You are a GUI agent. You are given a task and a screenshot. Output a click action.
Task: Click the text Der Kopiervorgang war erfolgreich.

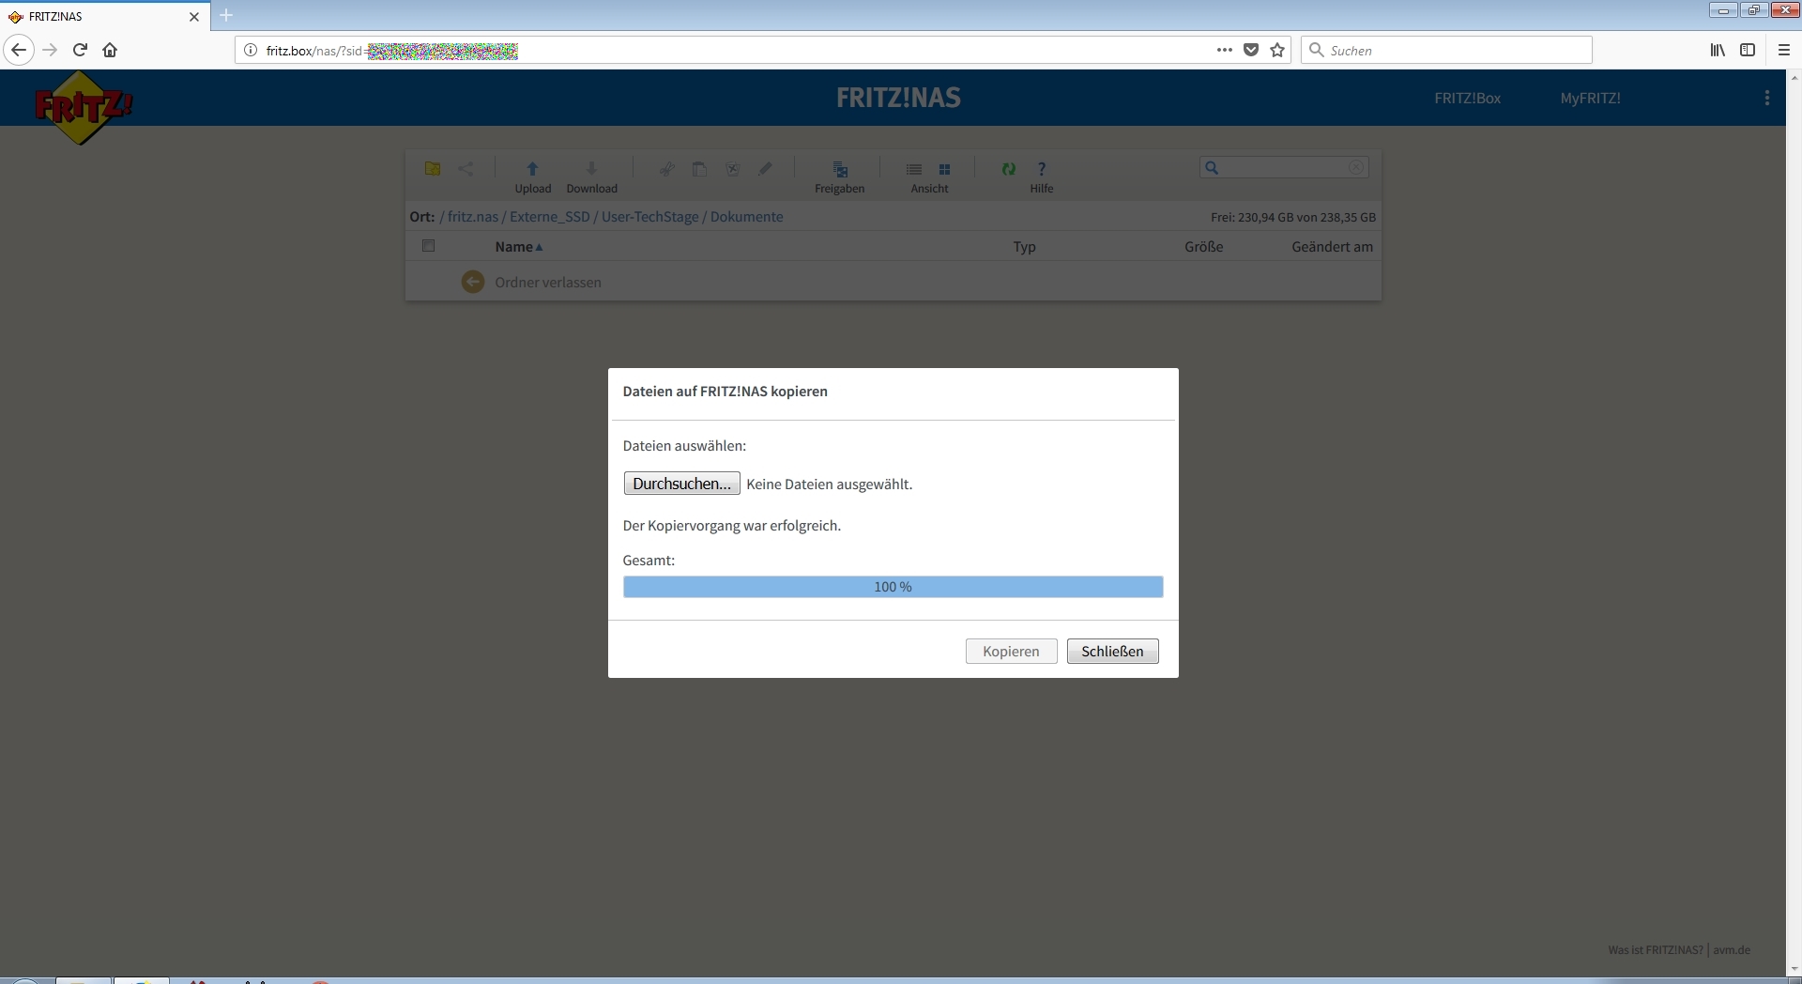tap(731, 526)
